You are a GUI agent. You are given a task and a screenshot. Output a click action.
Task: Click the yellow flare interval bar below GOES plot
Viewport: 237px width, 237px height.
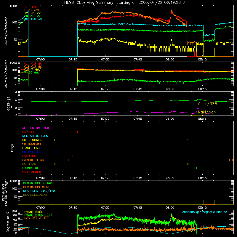pyautogui.click(x=197, y=116)
